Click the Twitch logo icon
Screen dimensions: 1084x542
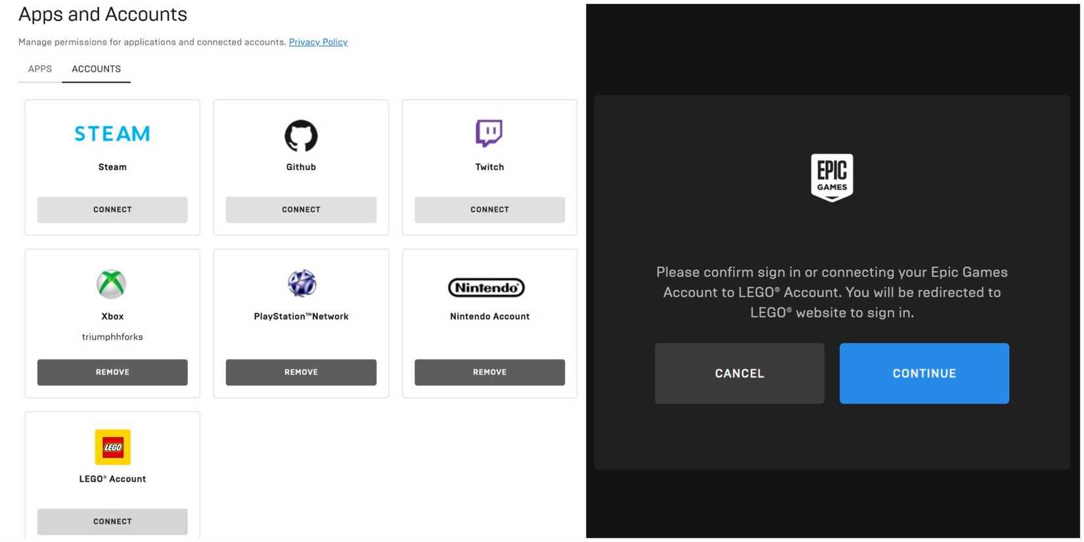click(x=489, y=133)
